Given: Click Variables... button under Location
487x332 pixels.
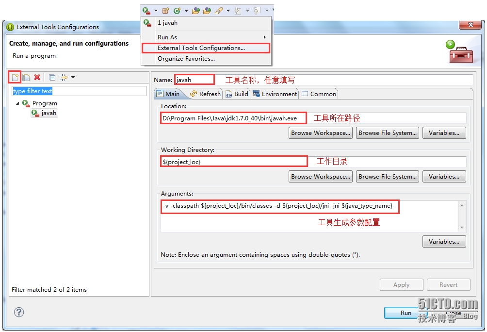Looking at the screenshot, I should tap(444, 133).
